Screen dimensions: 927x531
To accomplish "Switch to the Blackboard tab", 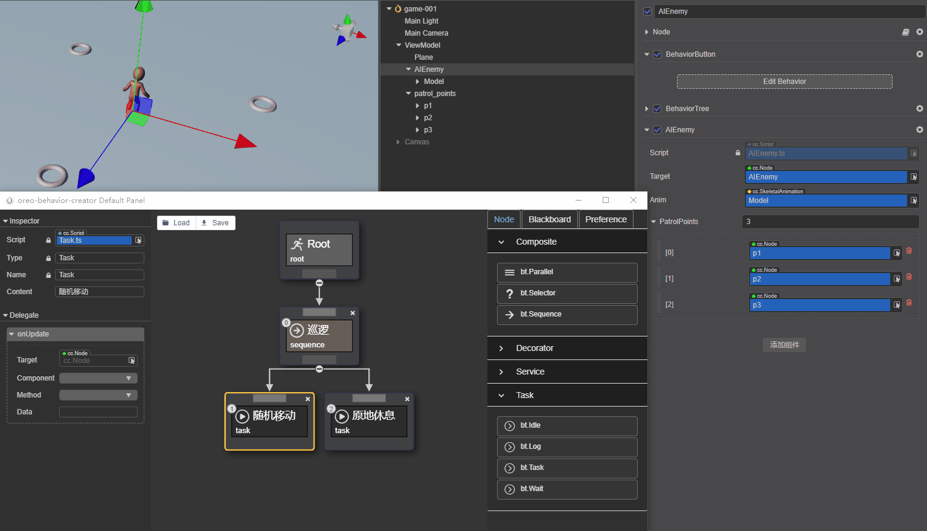I will point(550,219).
